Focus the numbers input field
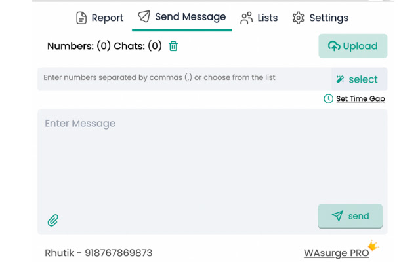420x262 pixels. (x=184, y=79)
